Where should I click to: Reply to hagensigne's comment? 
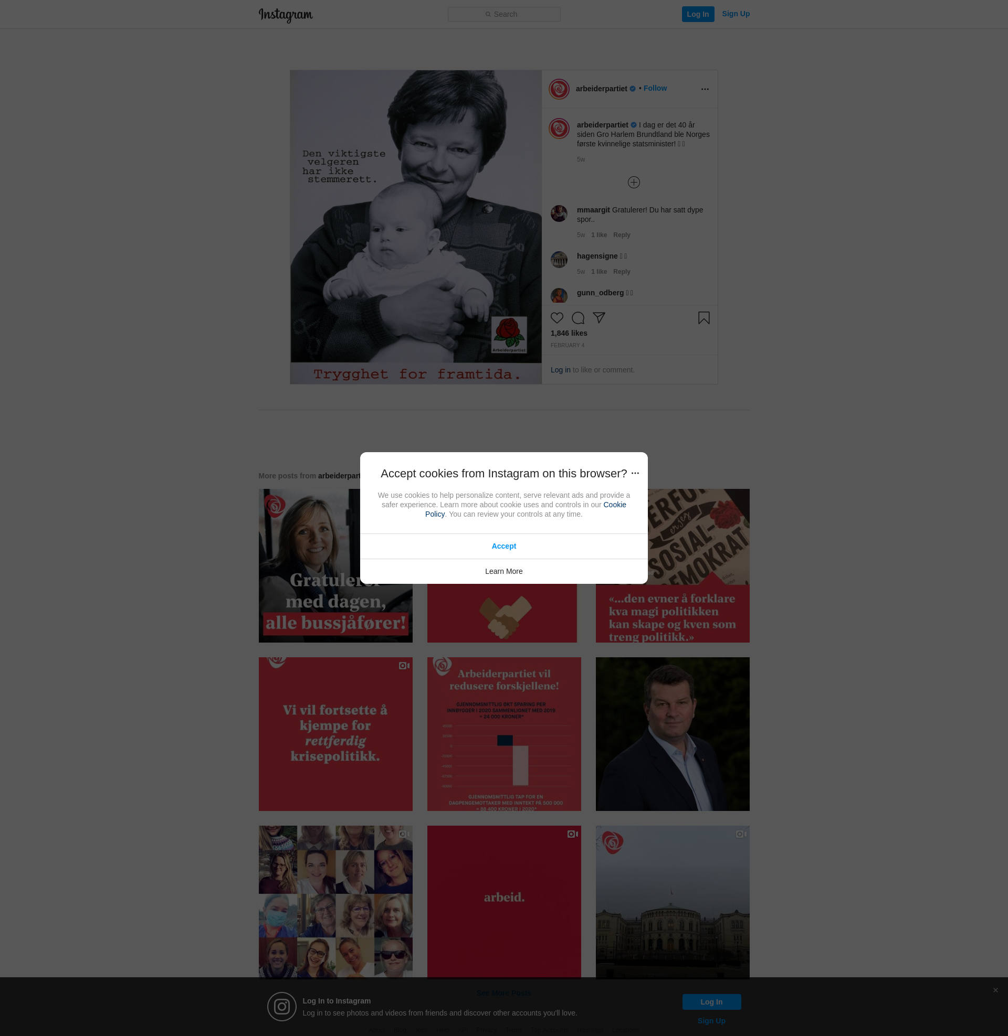(x=622, y=272)
